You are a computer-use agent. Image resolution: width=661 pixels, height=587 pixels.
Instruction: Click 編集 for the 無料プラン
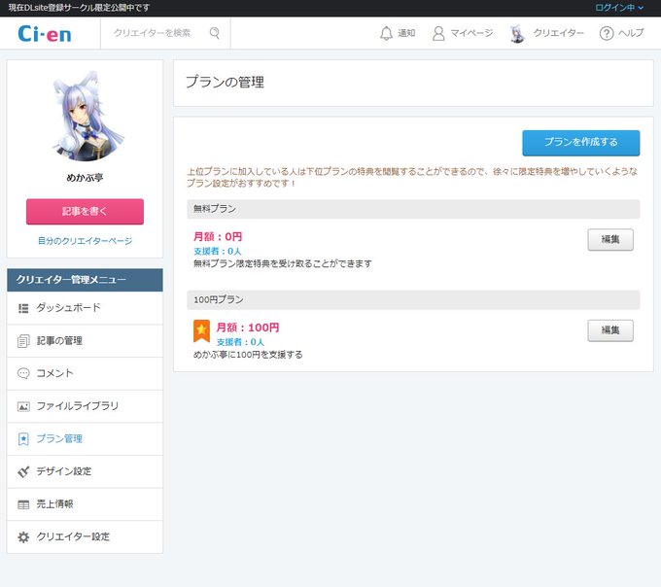(x=610, y=239)
